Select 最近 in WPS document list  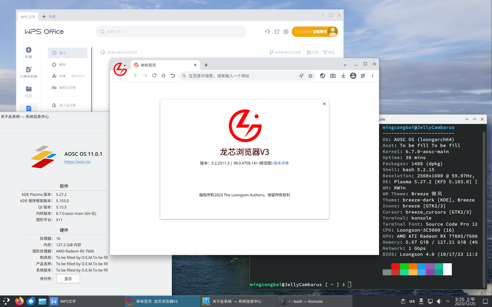[x=68, y=53]
